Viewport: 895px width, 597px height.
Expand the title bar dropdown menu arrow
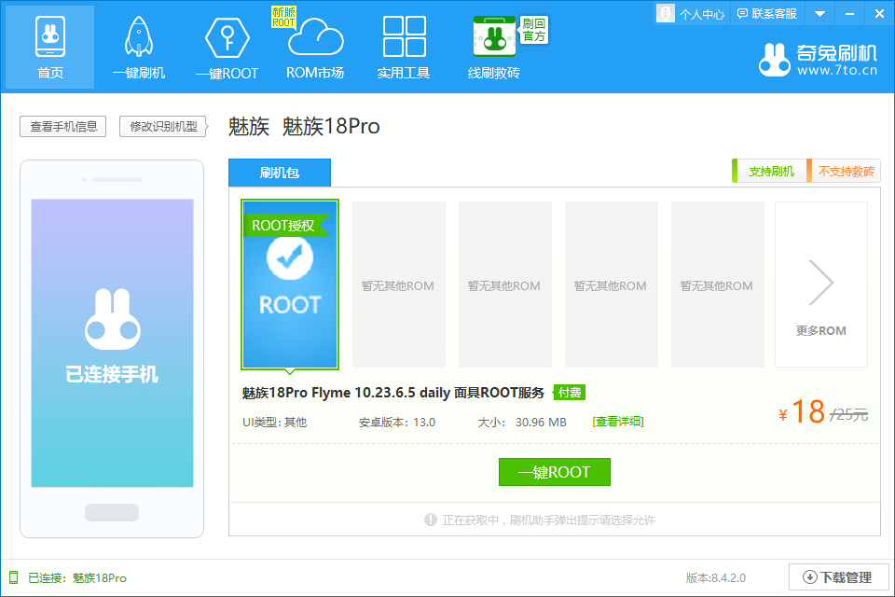pyautogui.click(x=819, y=14)
